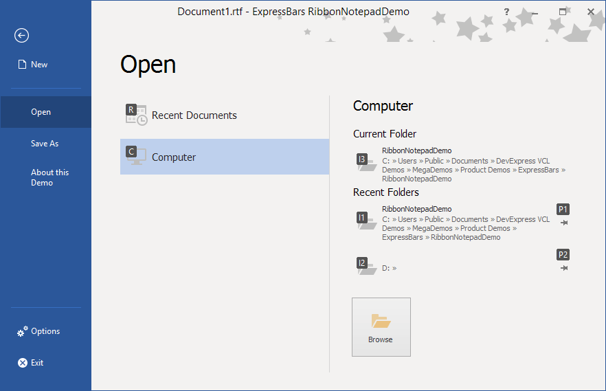Open the Save As tab
606x391 pixels.
point(45,144)
